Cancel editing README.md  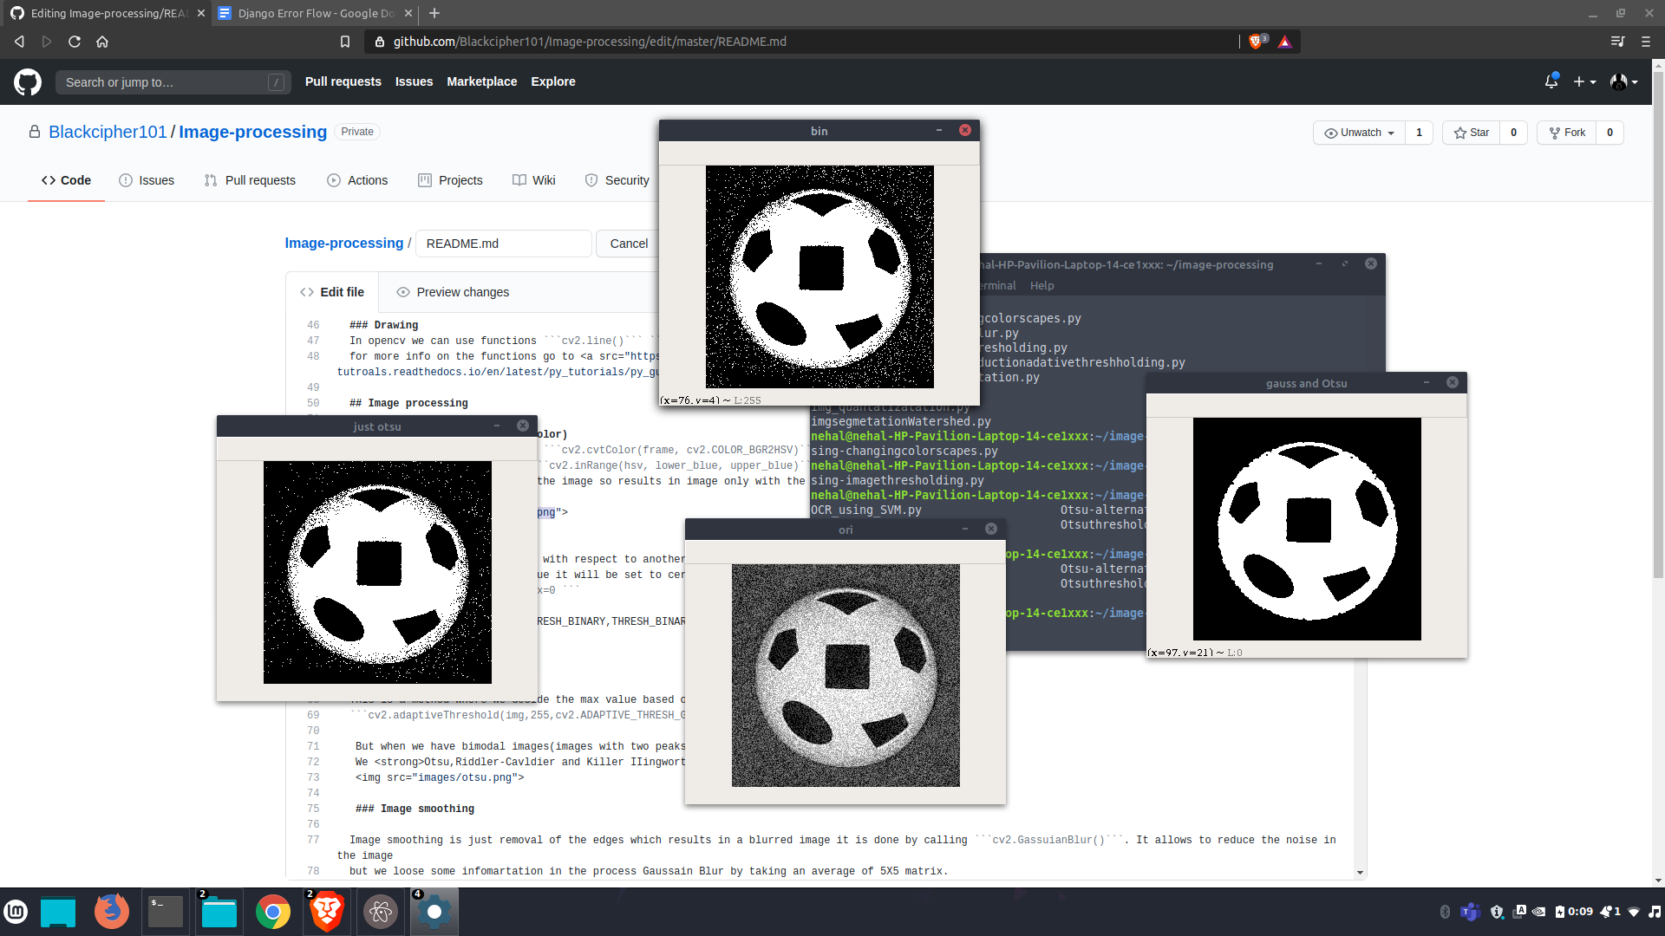click(629, 244)
